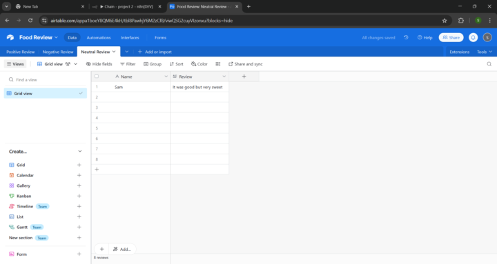Open the Food Review base name dropdown

pos(39,37)
